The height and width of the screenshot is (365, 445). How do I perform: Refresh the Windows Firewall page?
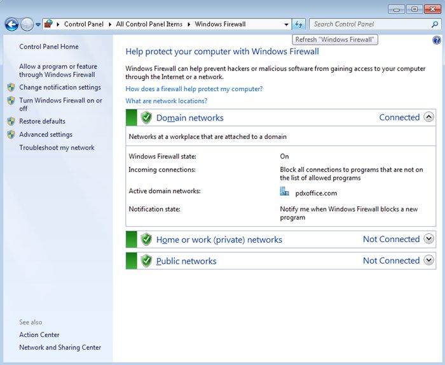point(299,24)
